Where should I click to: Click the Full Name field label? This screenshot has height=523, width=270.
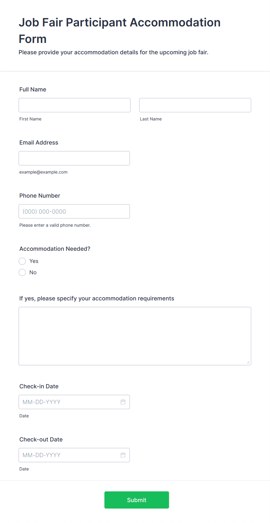33,89
